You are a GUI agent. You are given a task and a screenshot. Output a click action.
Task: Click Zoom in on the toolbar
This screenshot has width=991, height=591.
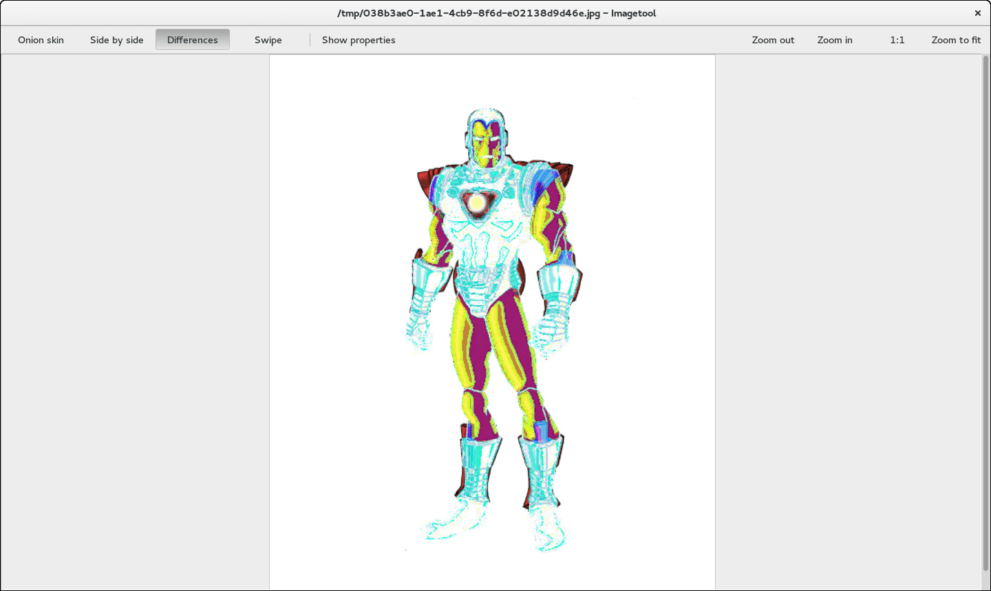(834, 40)
